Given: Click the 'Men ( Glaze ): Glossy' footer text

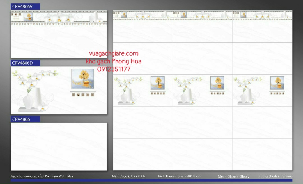Looking at the screenshot, I should 233,176.
